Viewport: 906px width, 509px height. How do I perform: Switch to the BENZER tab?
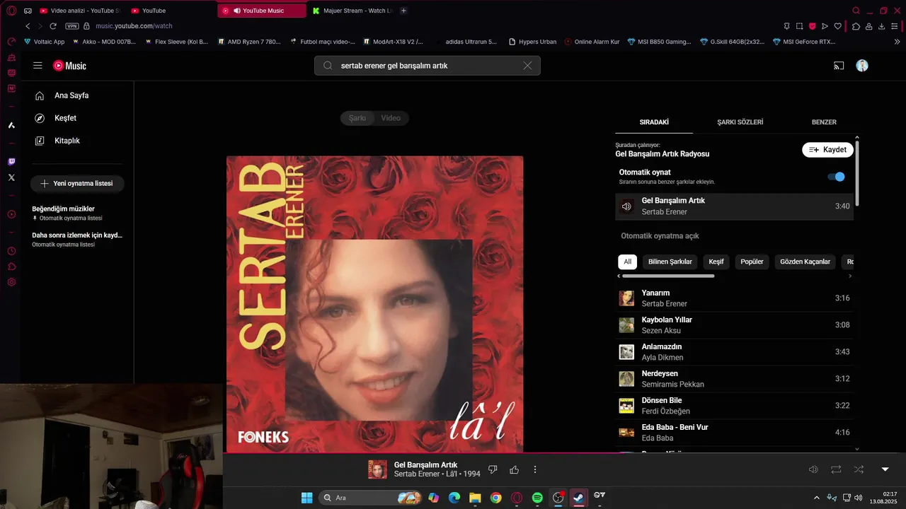click(824, 122)
